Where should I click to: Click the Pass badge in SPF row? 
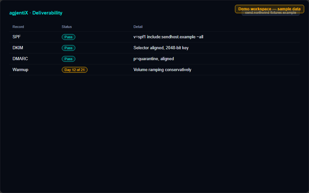[68, 37]
